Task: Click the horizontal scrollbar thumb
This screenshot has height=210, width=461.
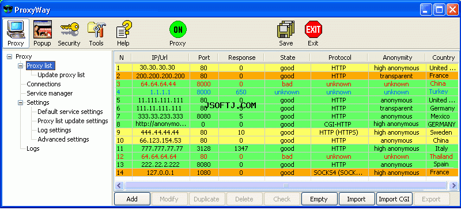Action: point(285,185)
